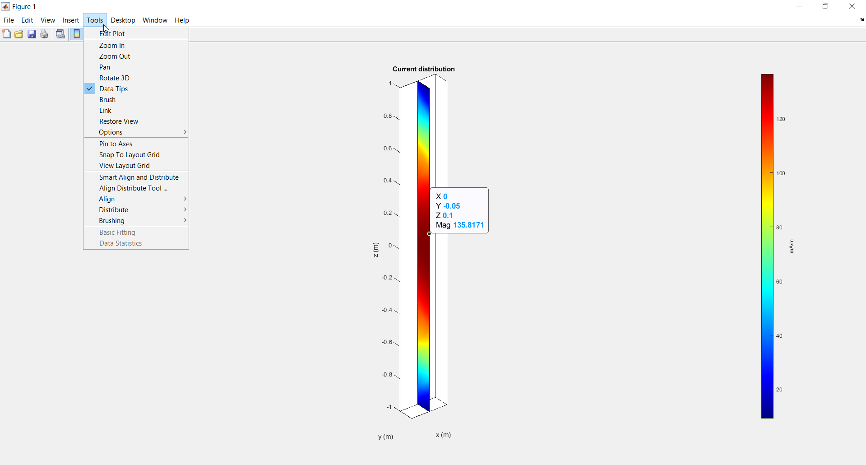This screenshot has height=465, width=866.
Task: Enable Rotate 3D mode
Action: pyautogui.click(x=114, y=78)
